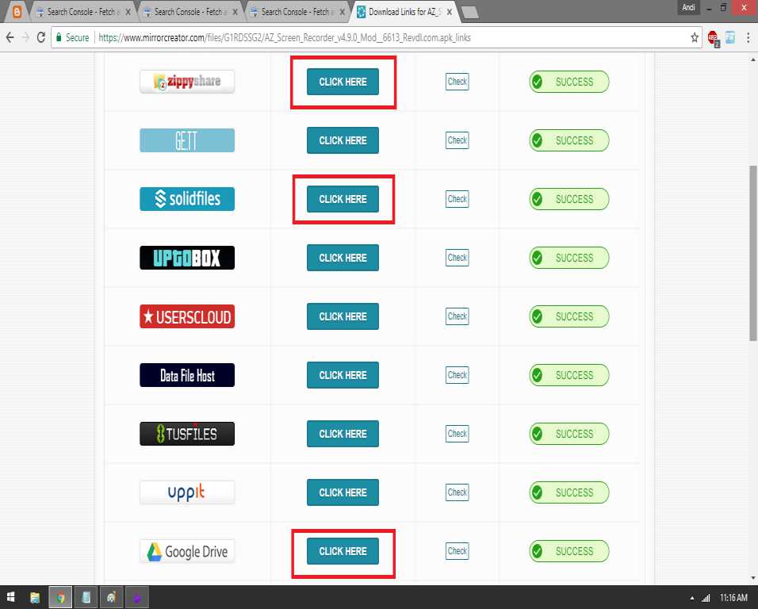
Task: Go back with the browser back arrow
Action: click(x=10, y=37)
